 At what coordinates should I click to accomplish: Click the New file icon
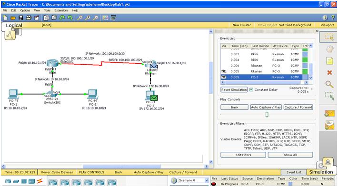(5, 18)
